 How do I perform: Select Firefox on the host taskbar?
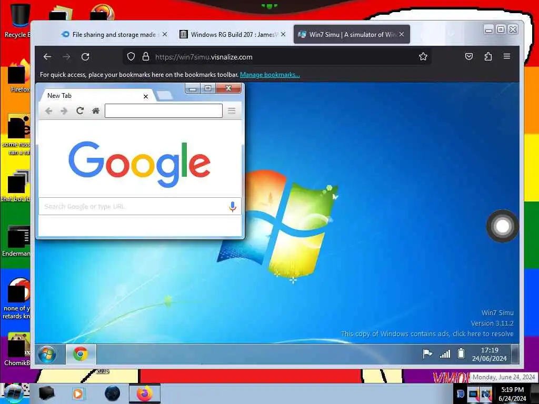coord(144,393)
